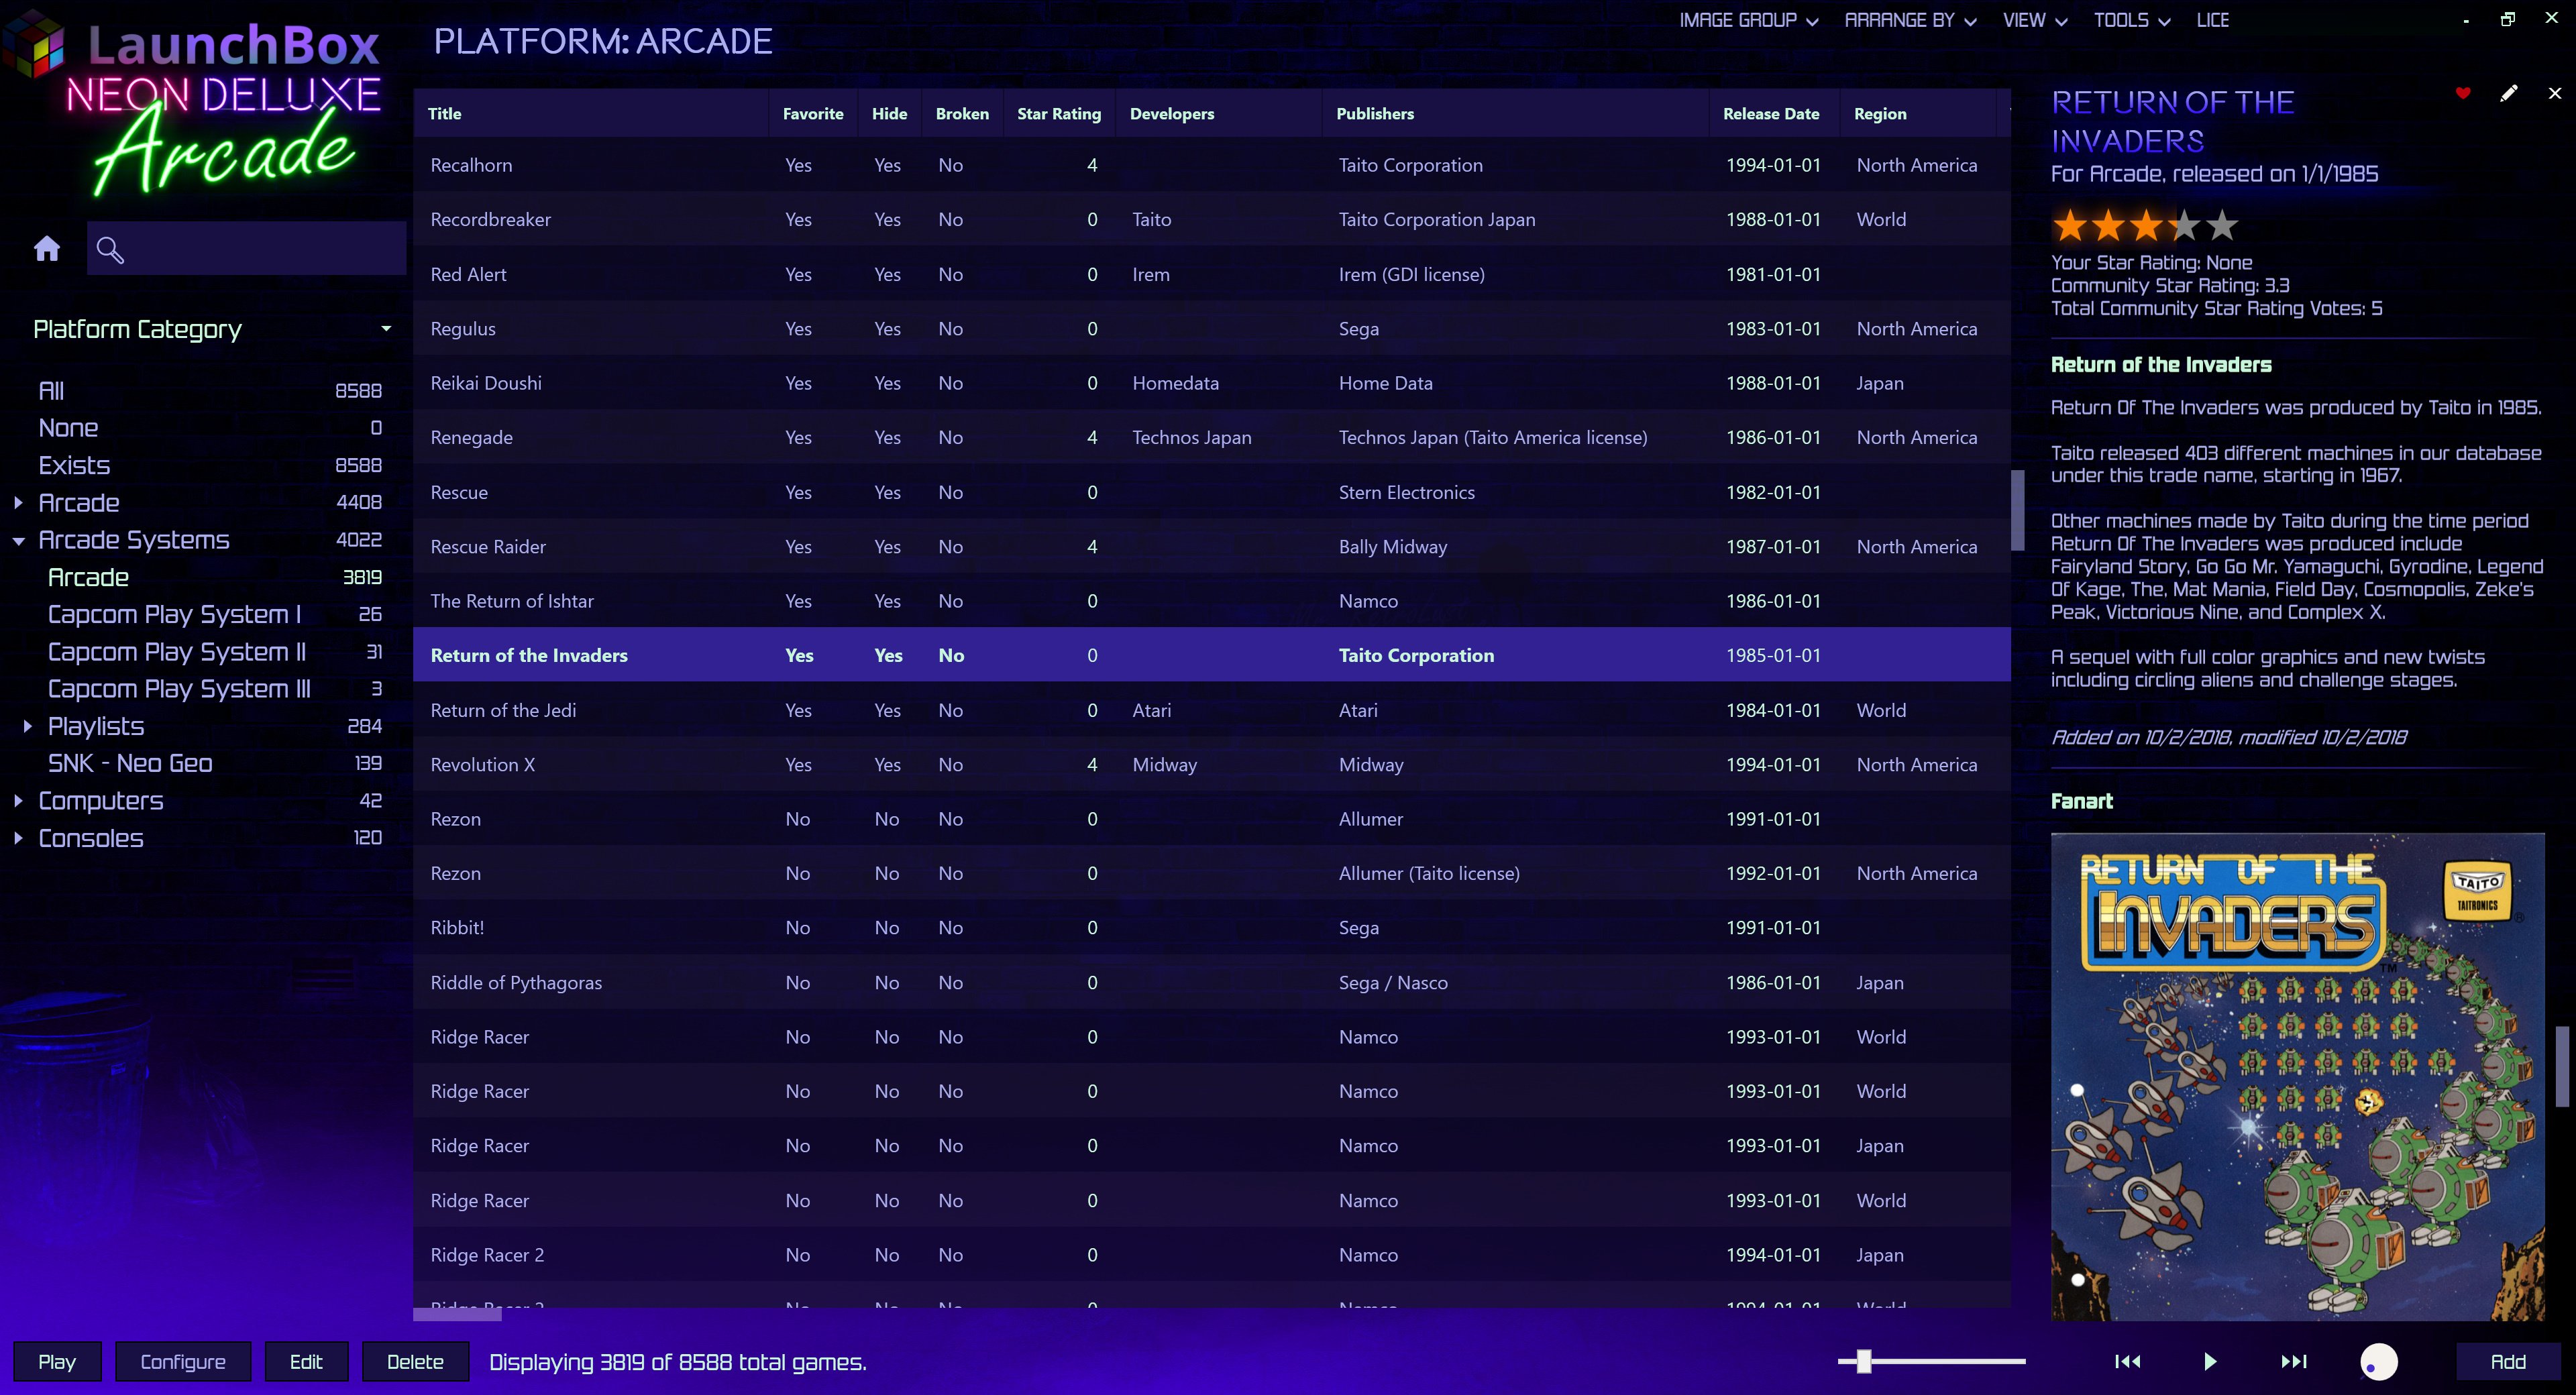Open the LICE menu item
This screenshot has height=1395, width=2576.
tap(2213, 20)
